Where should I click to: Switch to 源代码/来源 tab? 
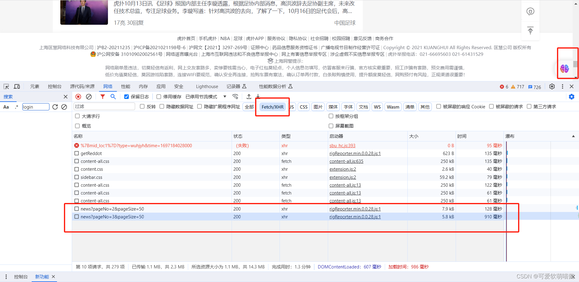pyautogui.click(x=82, y=87)
